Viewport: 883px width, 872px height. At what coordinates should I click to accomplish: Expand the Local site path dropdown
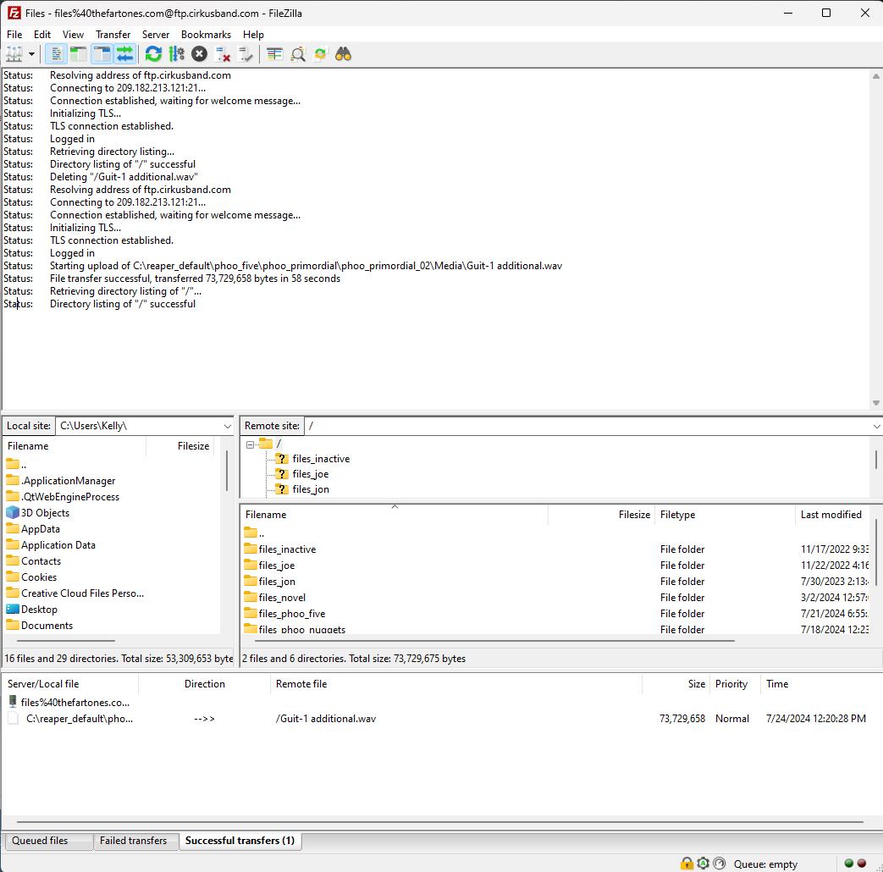(x=227, y=427)
